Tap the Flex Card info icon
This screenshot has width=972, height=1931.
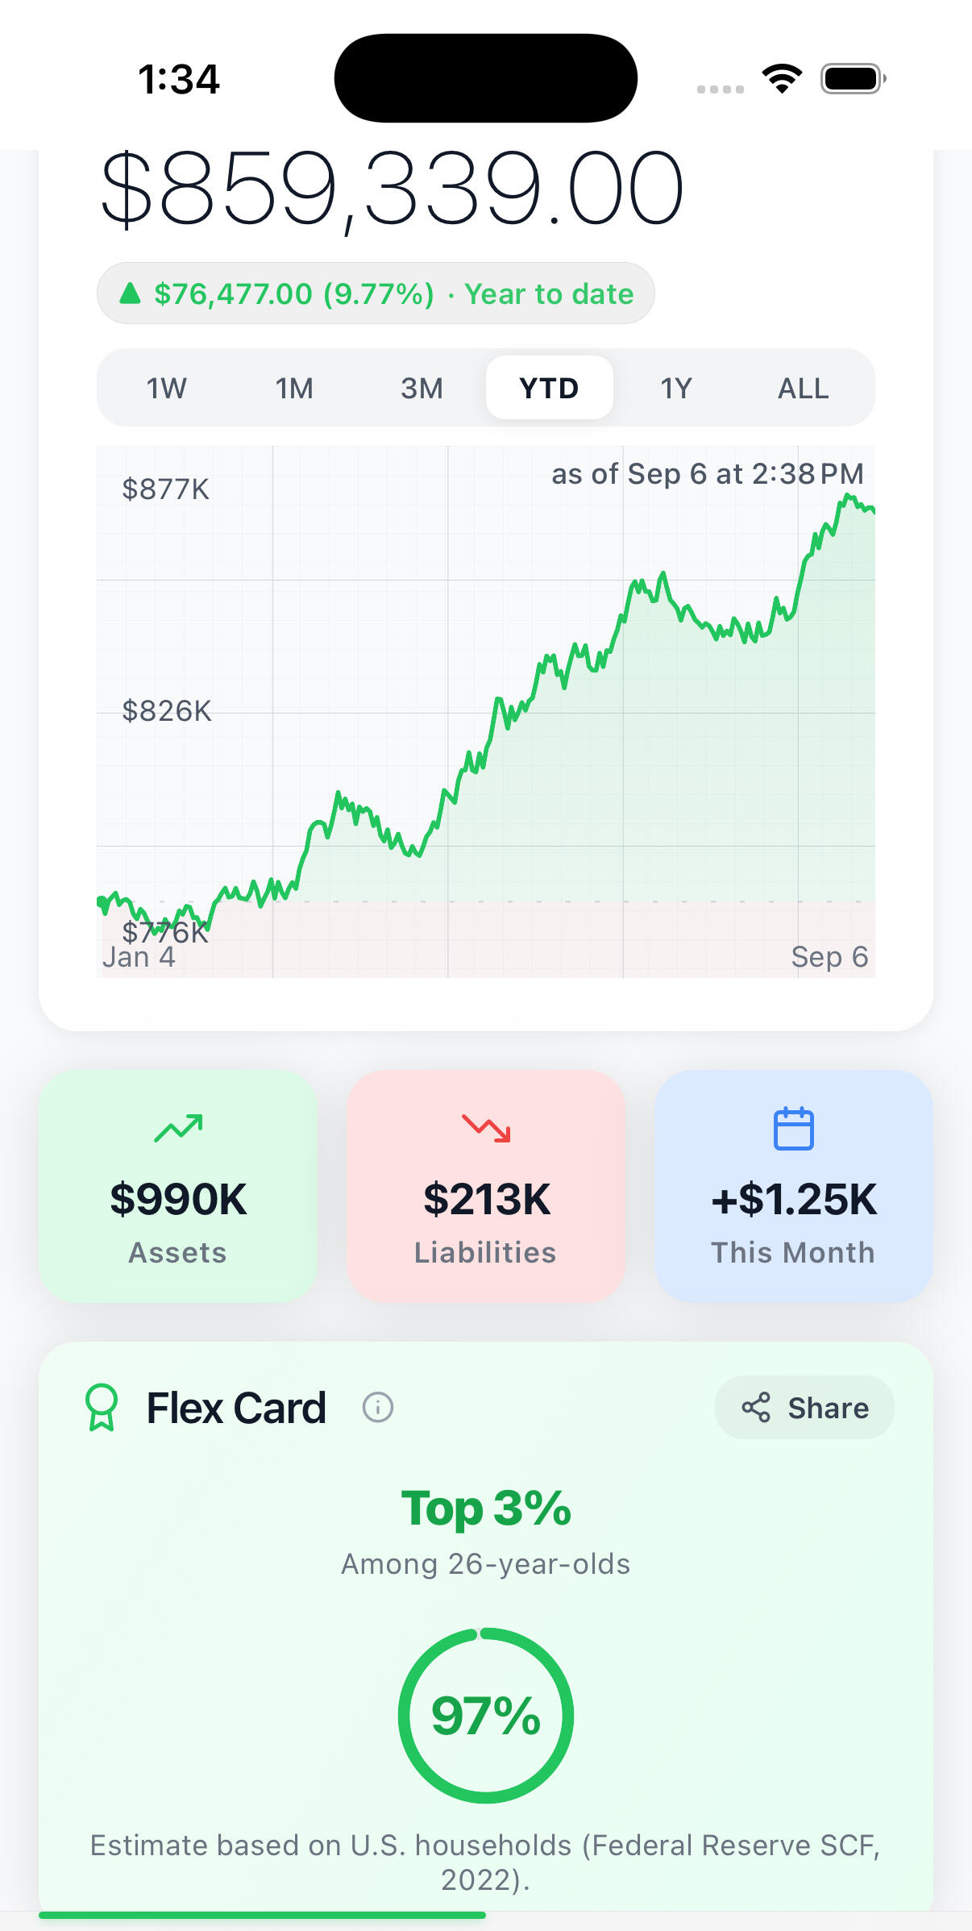click(378, 1408)
